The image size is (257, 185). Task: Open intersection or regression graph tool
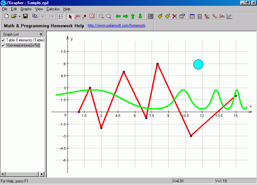point(229,16)
